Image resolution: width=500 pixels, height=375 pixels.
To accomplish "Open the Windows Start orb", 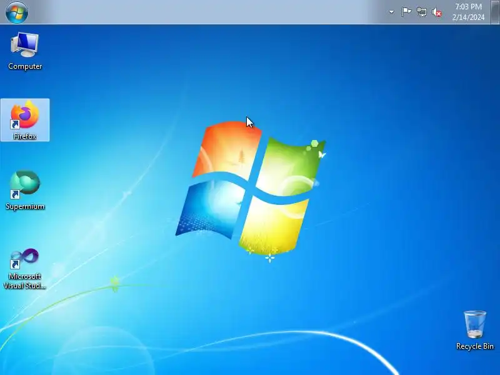I will [x=17, y=12].
